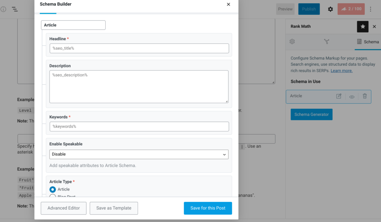The height and width of the screenshot is (222, 381).
Task: Expand the Enable Speakable dropdown
Action: pos(139,154)
